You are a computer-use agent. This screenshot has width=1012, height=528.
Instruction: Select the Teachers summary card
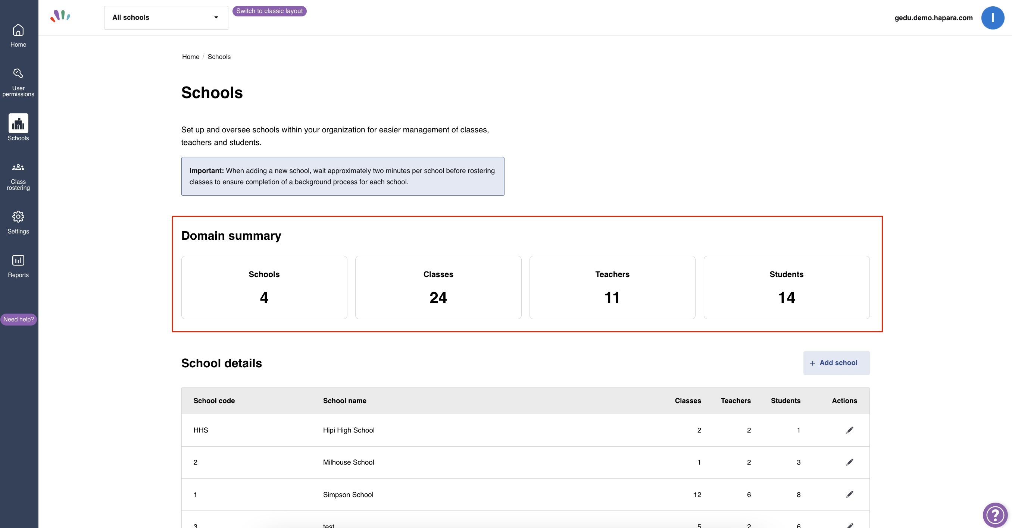point(612,287)
